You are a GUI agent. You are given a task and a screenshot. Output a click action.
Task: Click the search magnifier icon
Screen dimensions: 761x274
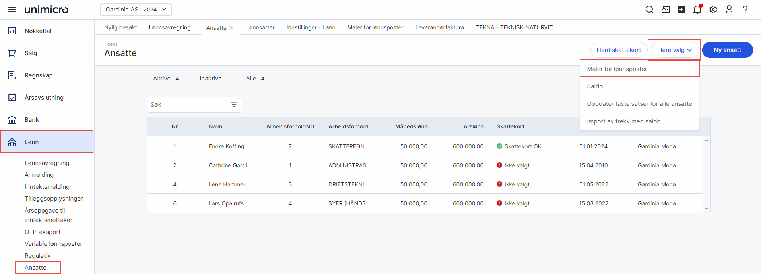650,10
